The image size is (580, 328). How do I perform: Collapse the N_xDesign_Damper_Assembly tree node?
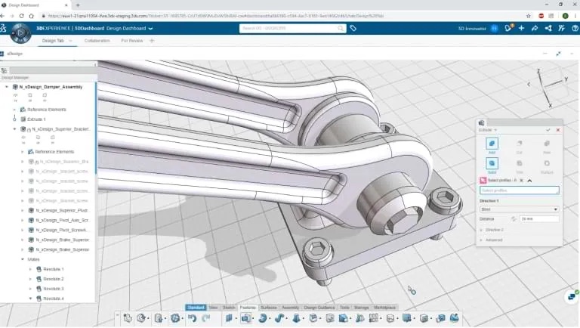[x=7, y=87]
